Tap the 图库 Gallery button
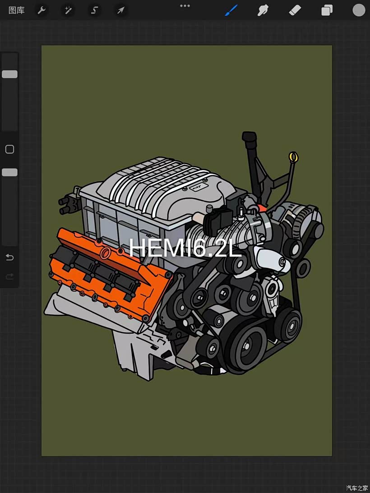This screenshot has width=370, height=493. click(x=17, y=10)
